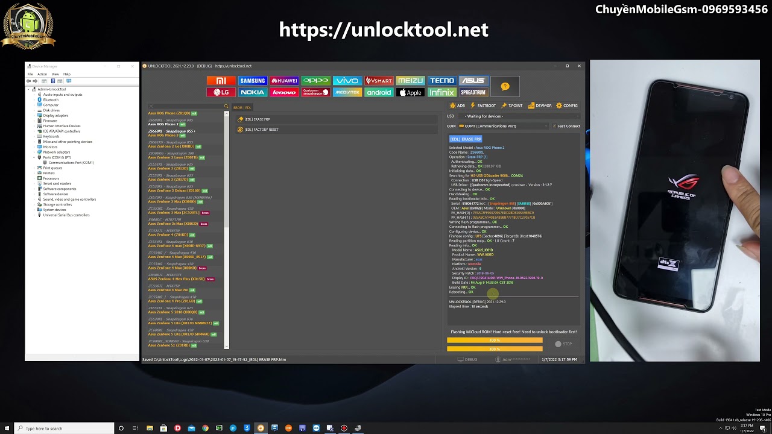Select the Apple brand icon
This screenshot has width=772, height=434.
(410, 92)
